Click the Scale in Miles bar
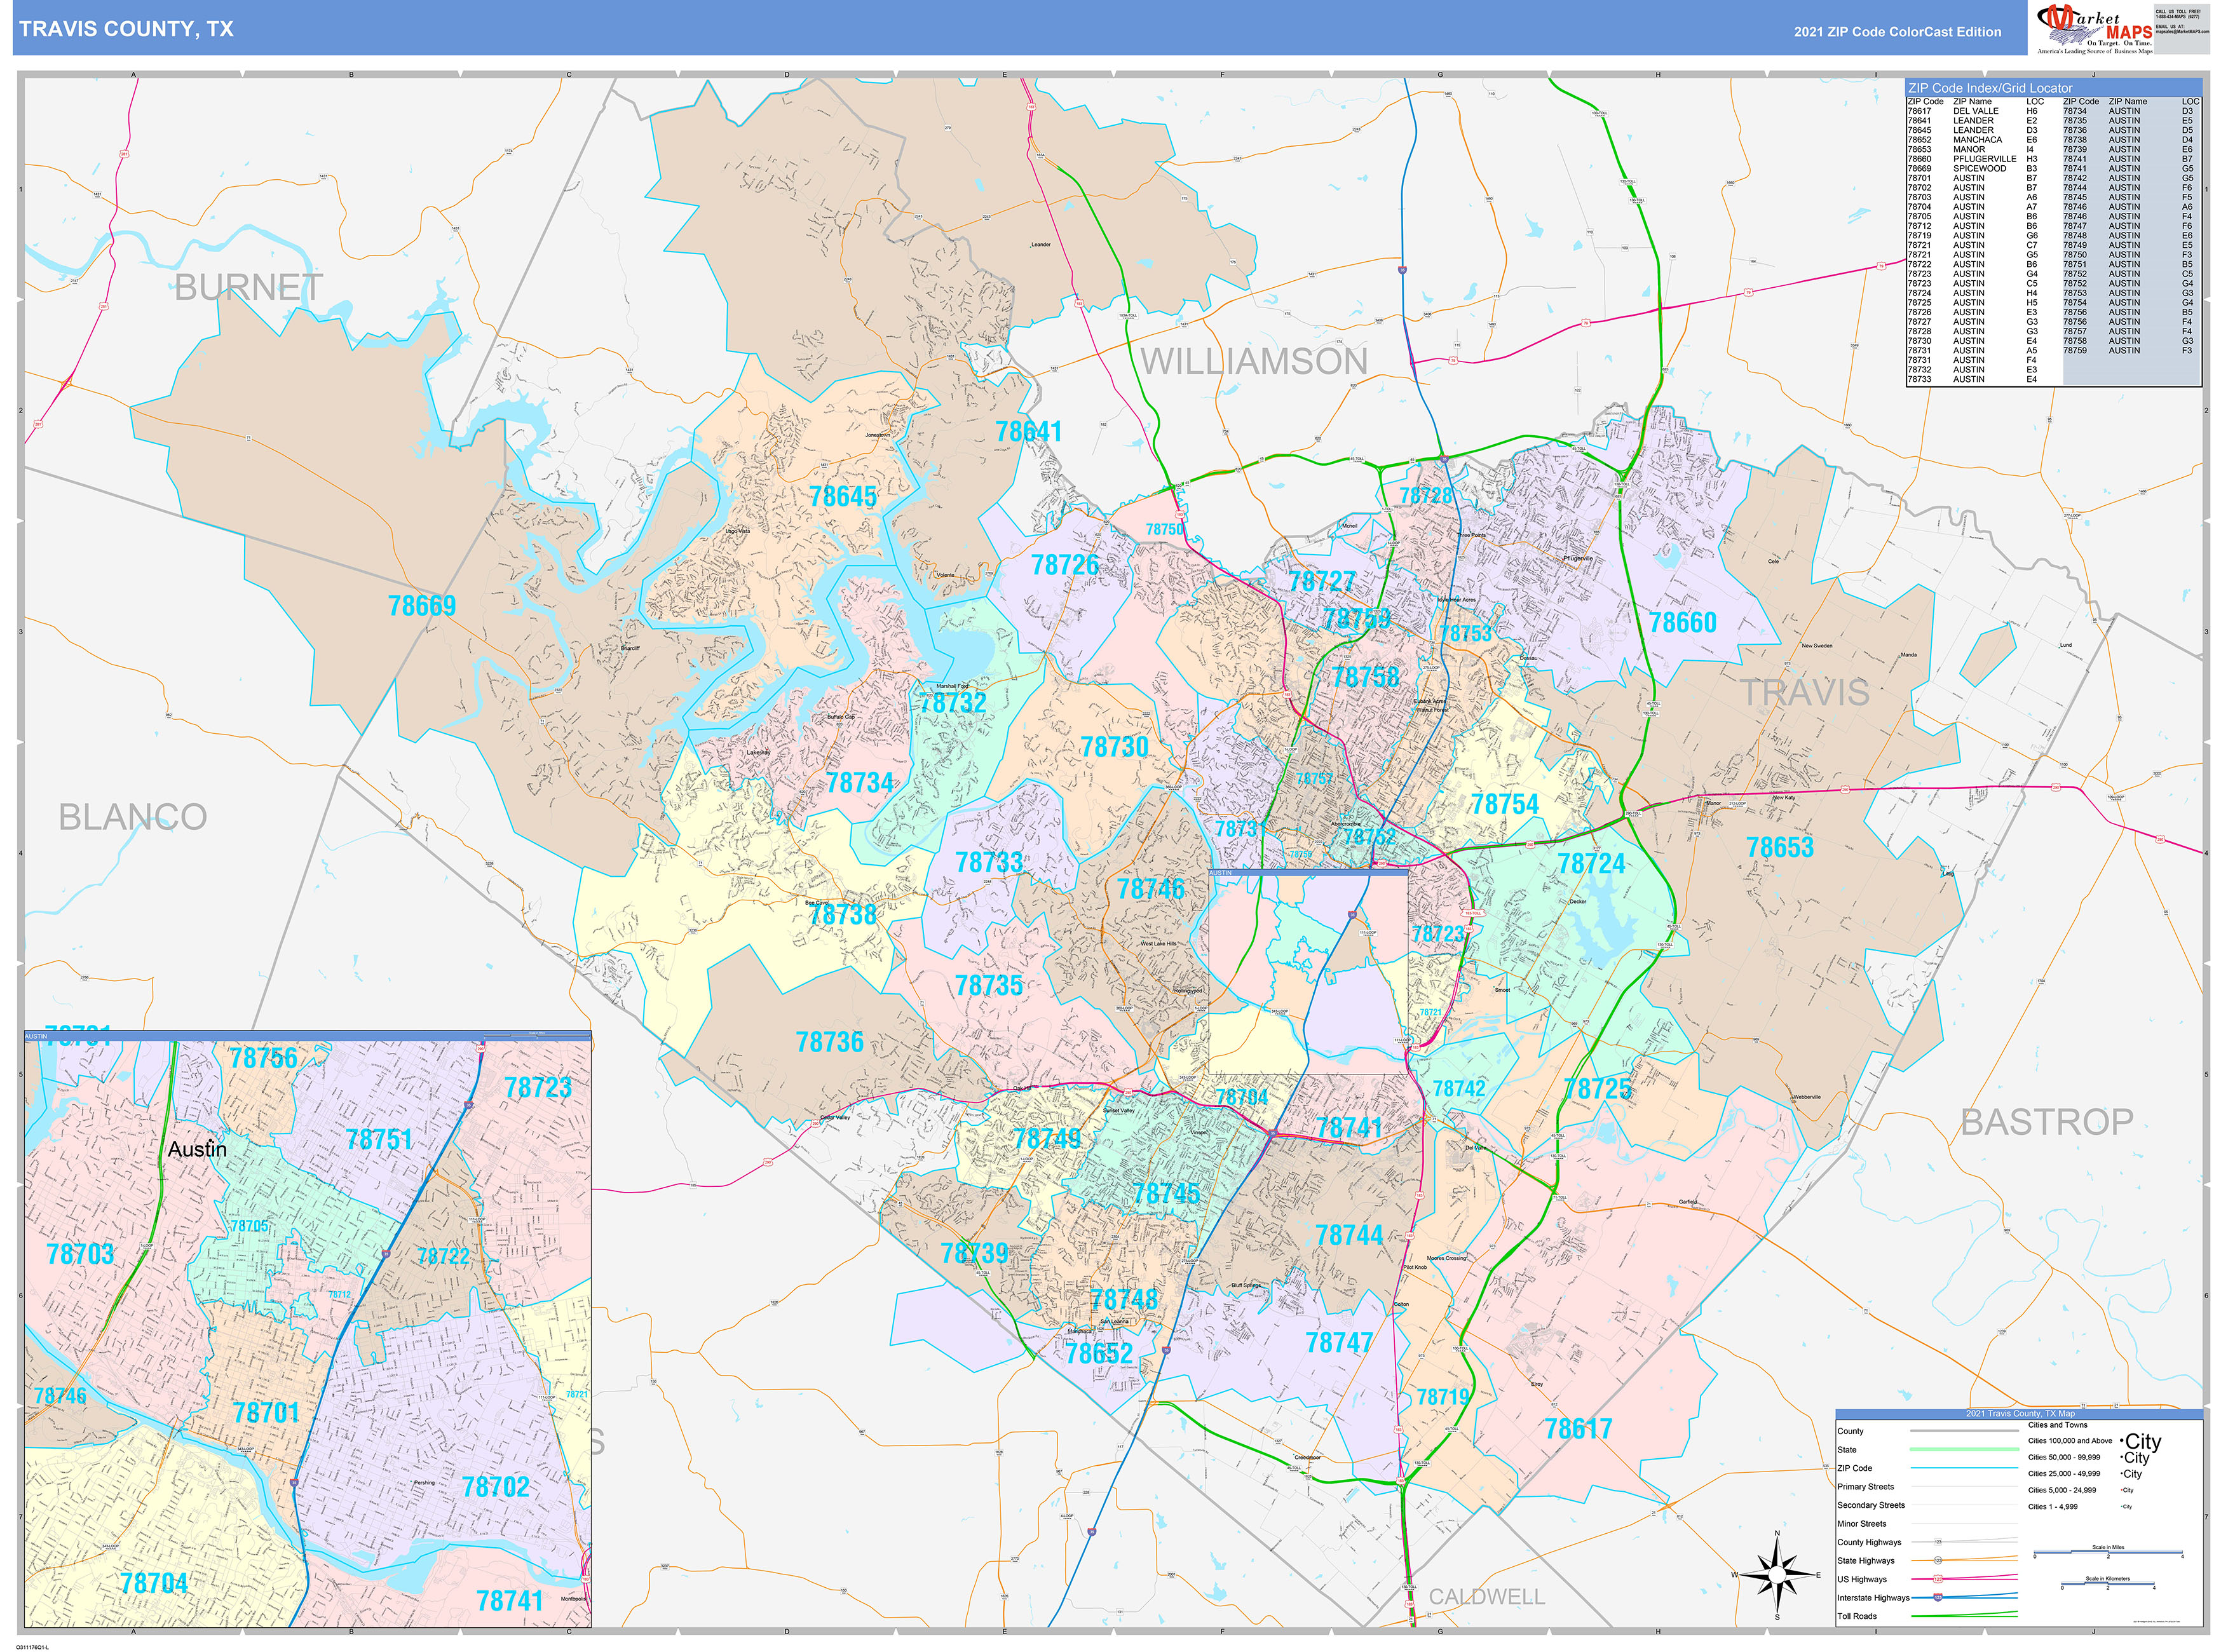Screen dimensions: 2221x1652 [x=2108, y=1552]
